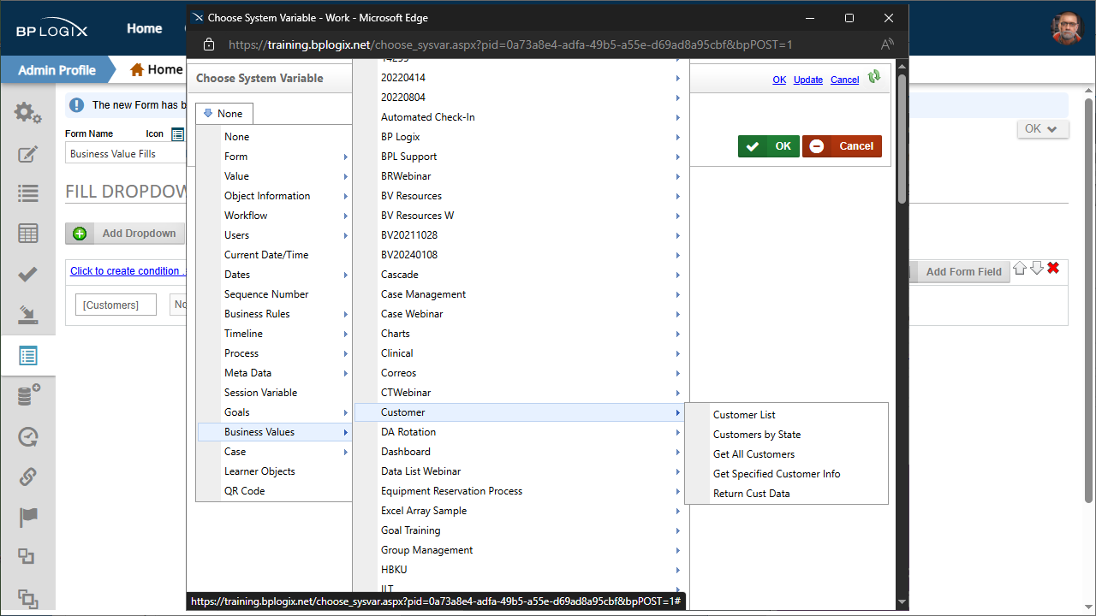The height and width of the screenshot is (616, 1096).
Task: Select Get All Customers option
Action: [x=753, y=454]
